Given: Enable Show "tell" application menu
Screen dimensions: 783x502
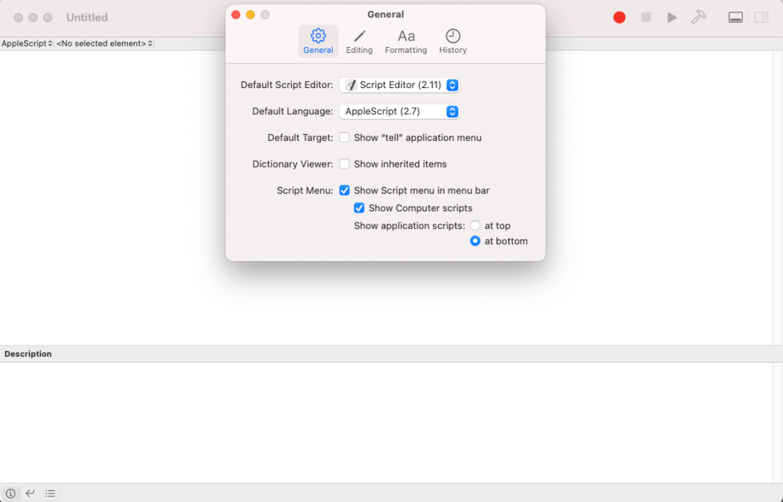Looking at the screenshot, I should (344, 138).
